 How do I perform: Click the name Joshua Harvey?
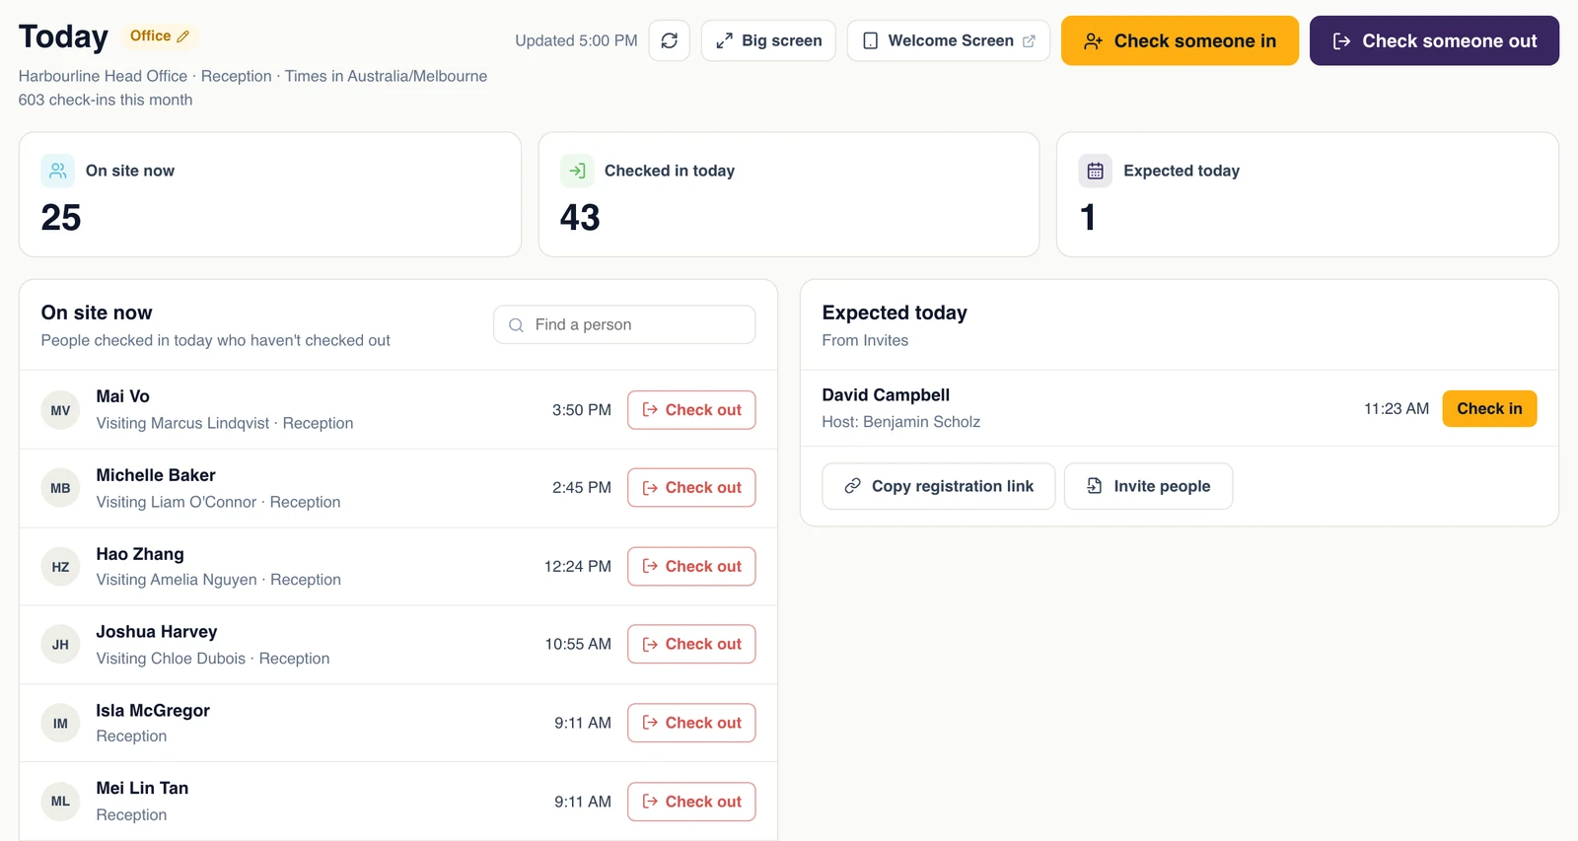(157, 632)
